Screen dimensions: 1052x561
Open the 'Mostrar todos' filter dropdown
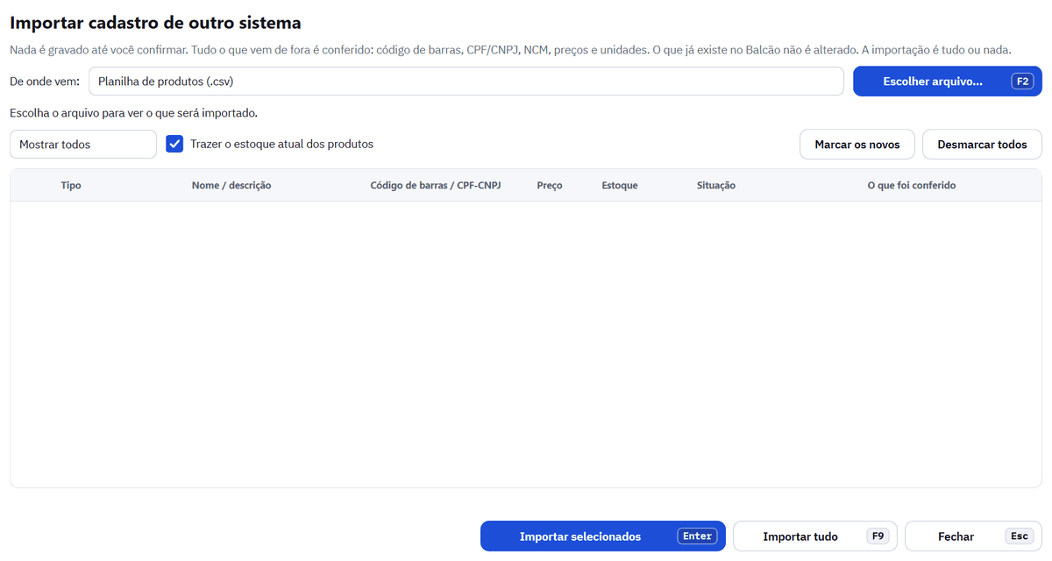pos(83,145)
